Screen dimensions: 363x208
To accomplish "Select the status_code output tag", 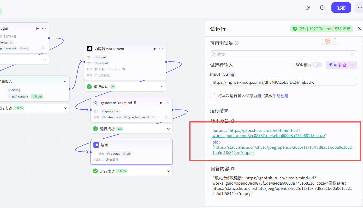I will pyautogui.click(x=111, y=117).
